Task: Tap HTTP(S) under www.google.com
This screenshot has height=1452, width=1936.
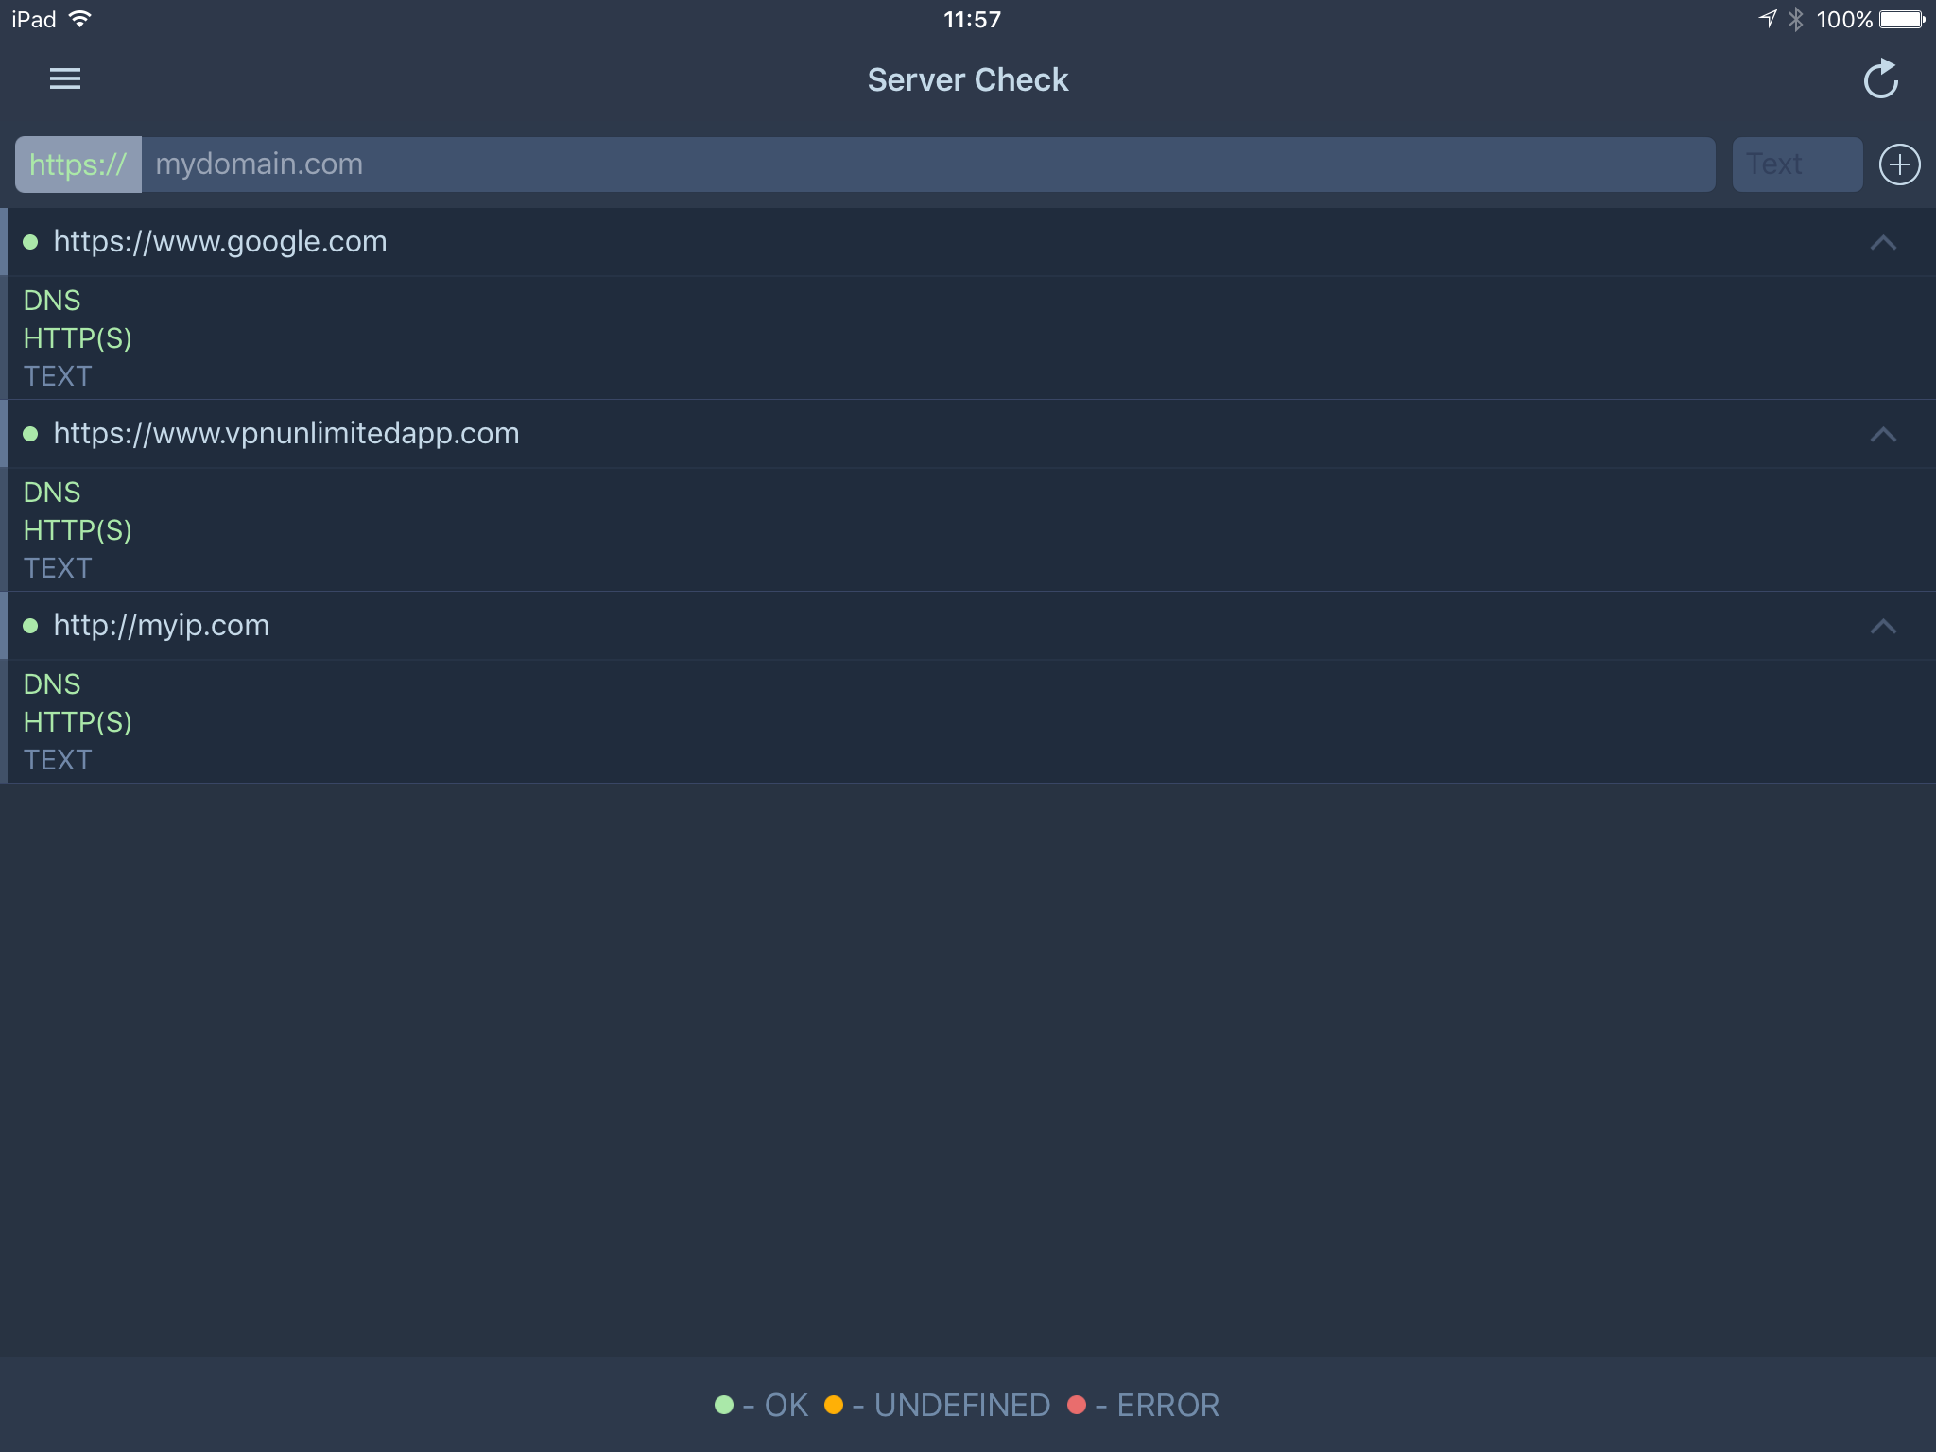Action: coord(78,338)
